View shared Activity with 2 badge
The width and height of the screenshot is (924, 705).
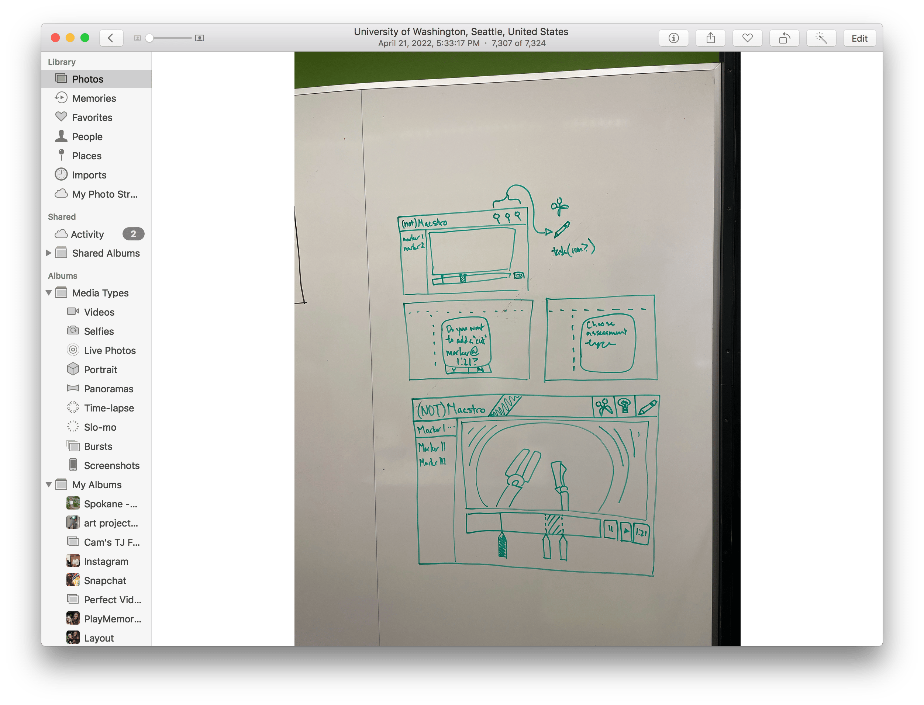[87, 234]
